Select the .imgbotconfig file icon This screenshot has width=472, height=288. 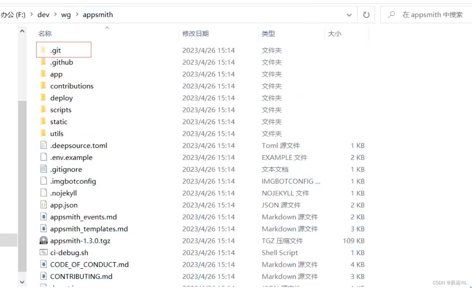coord(44,181)
